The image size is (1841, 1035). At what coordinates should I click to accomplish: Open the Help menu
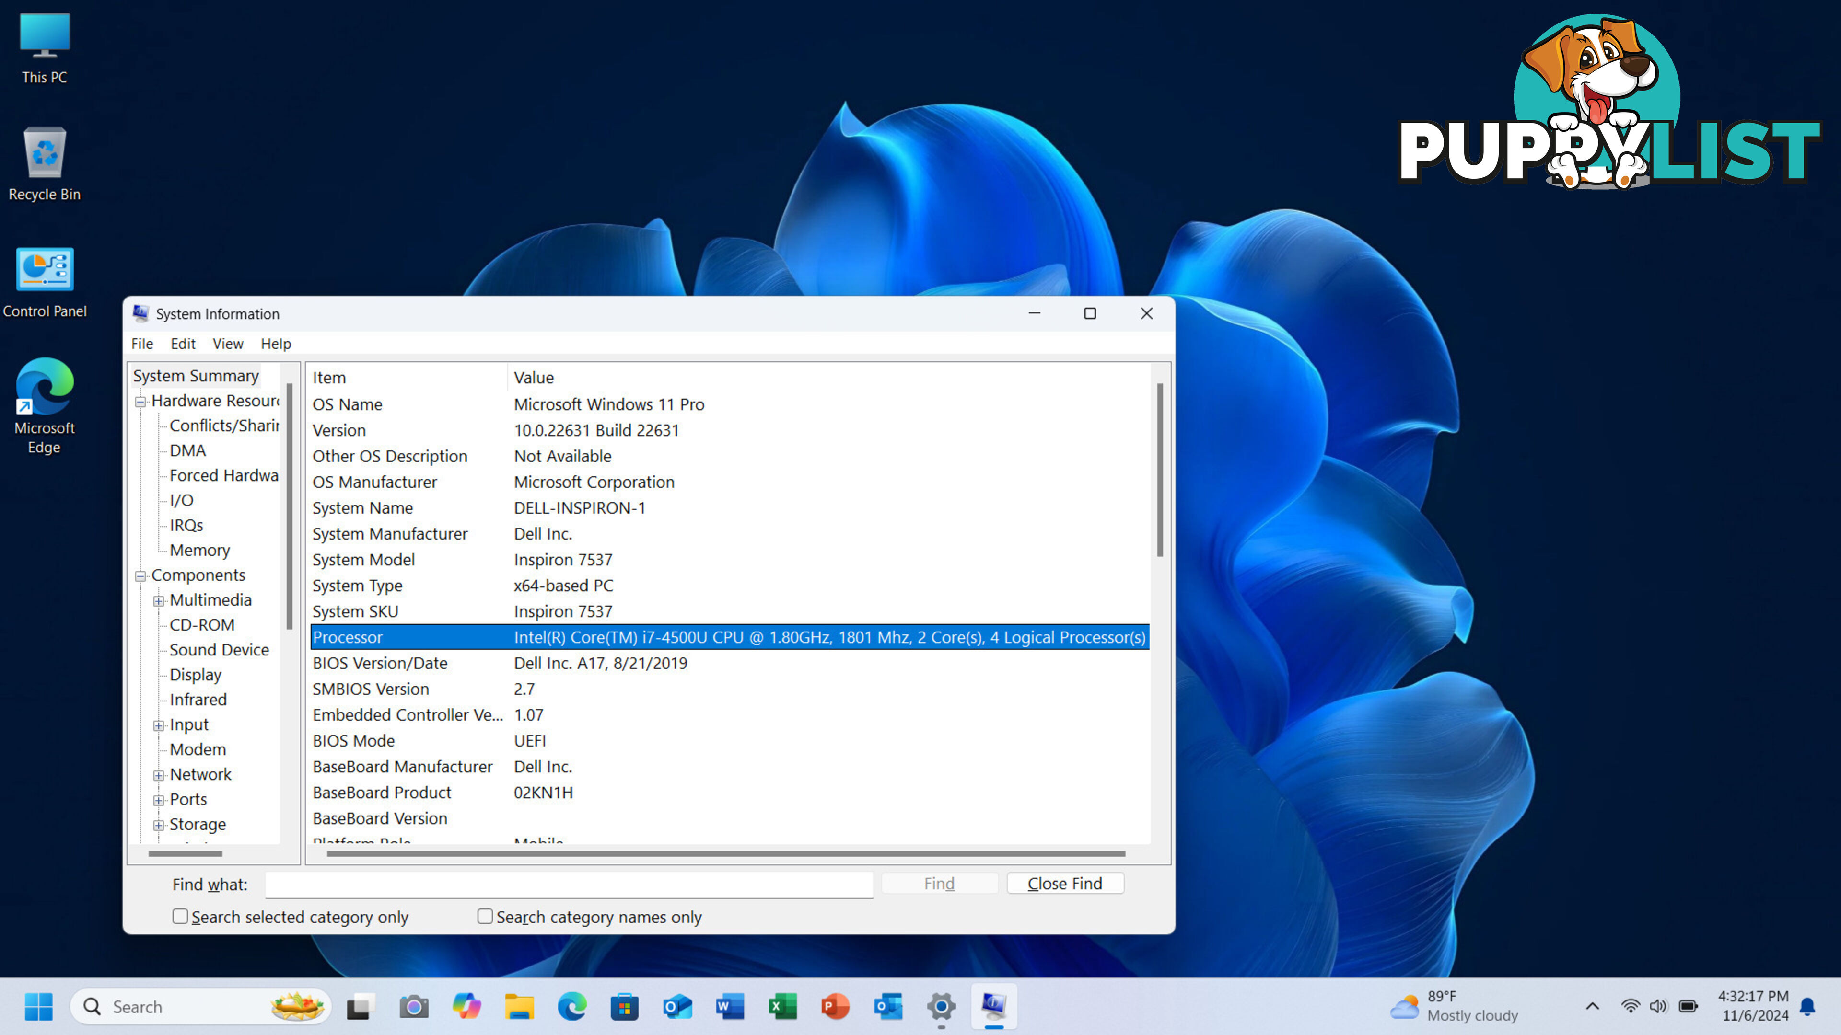(x=276, y=344)
